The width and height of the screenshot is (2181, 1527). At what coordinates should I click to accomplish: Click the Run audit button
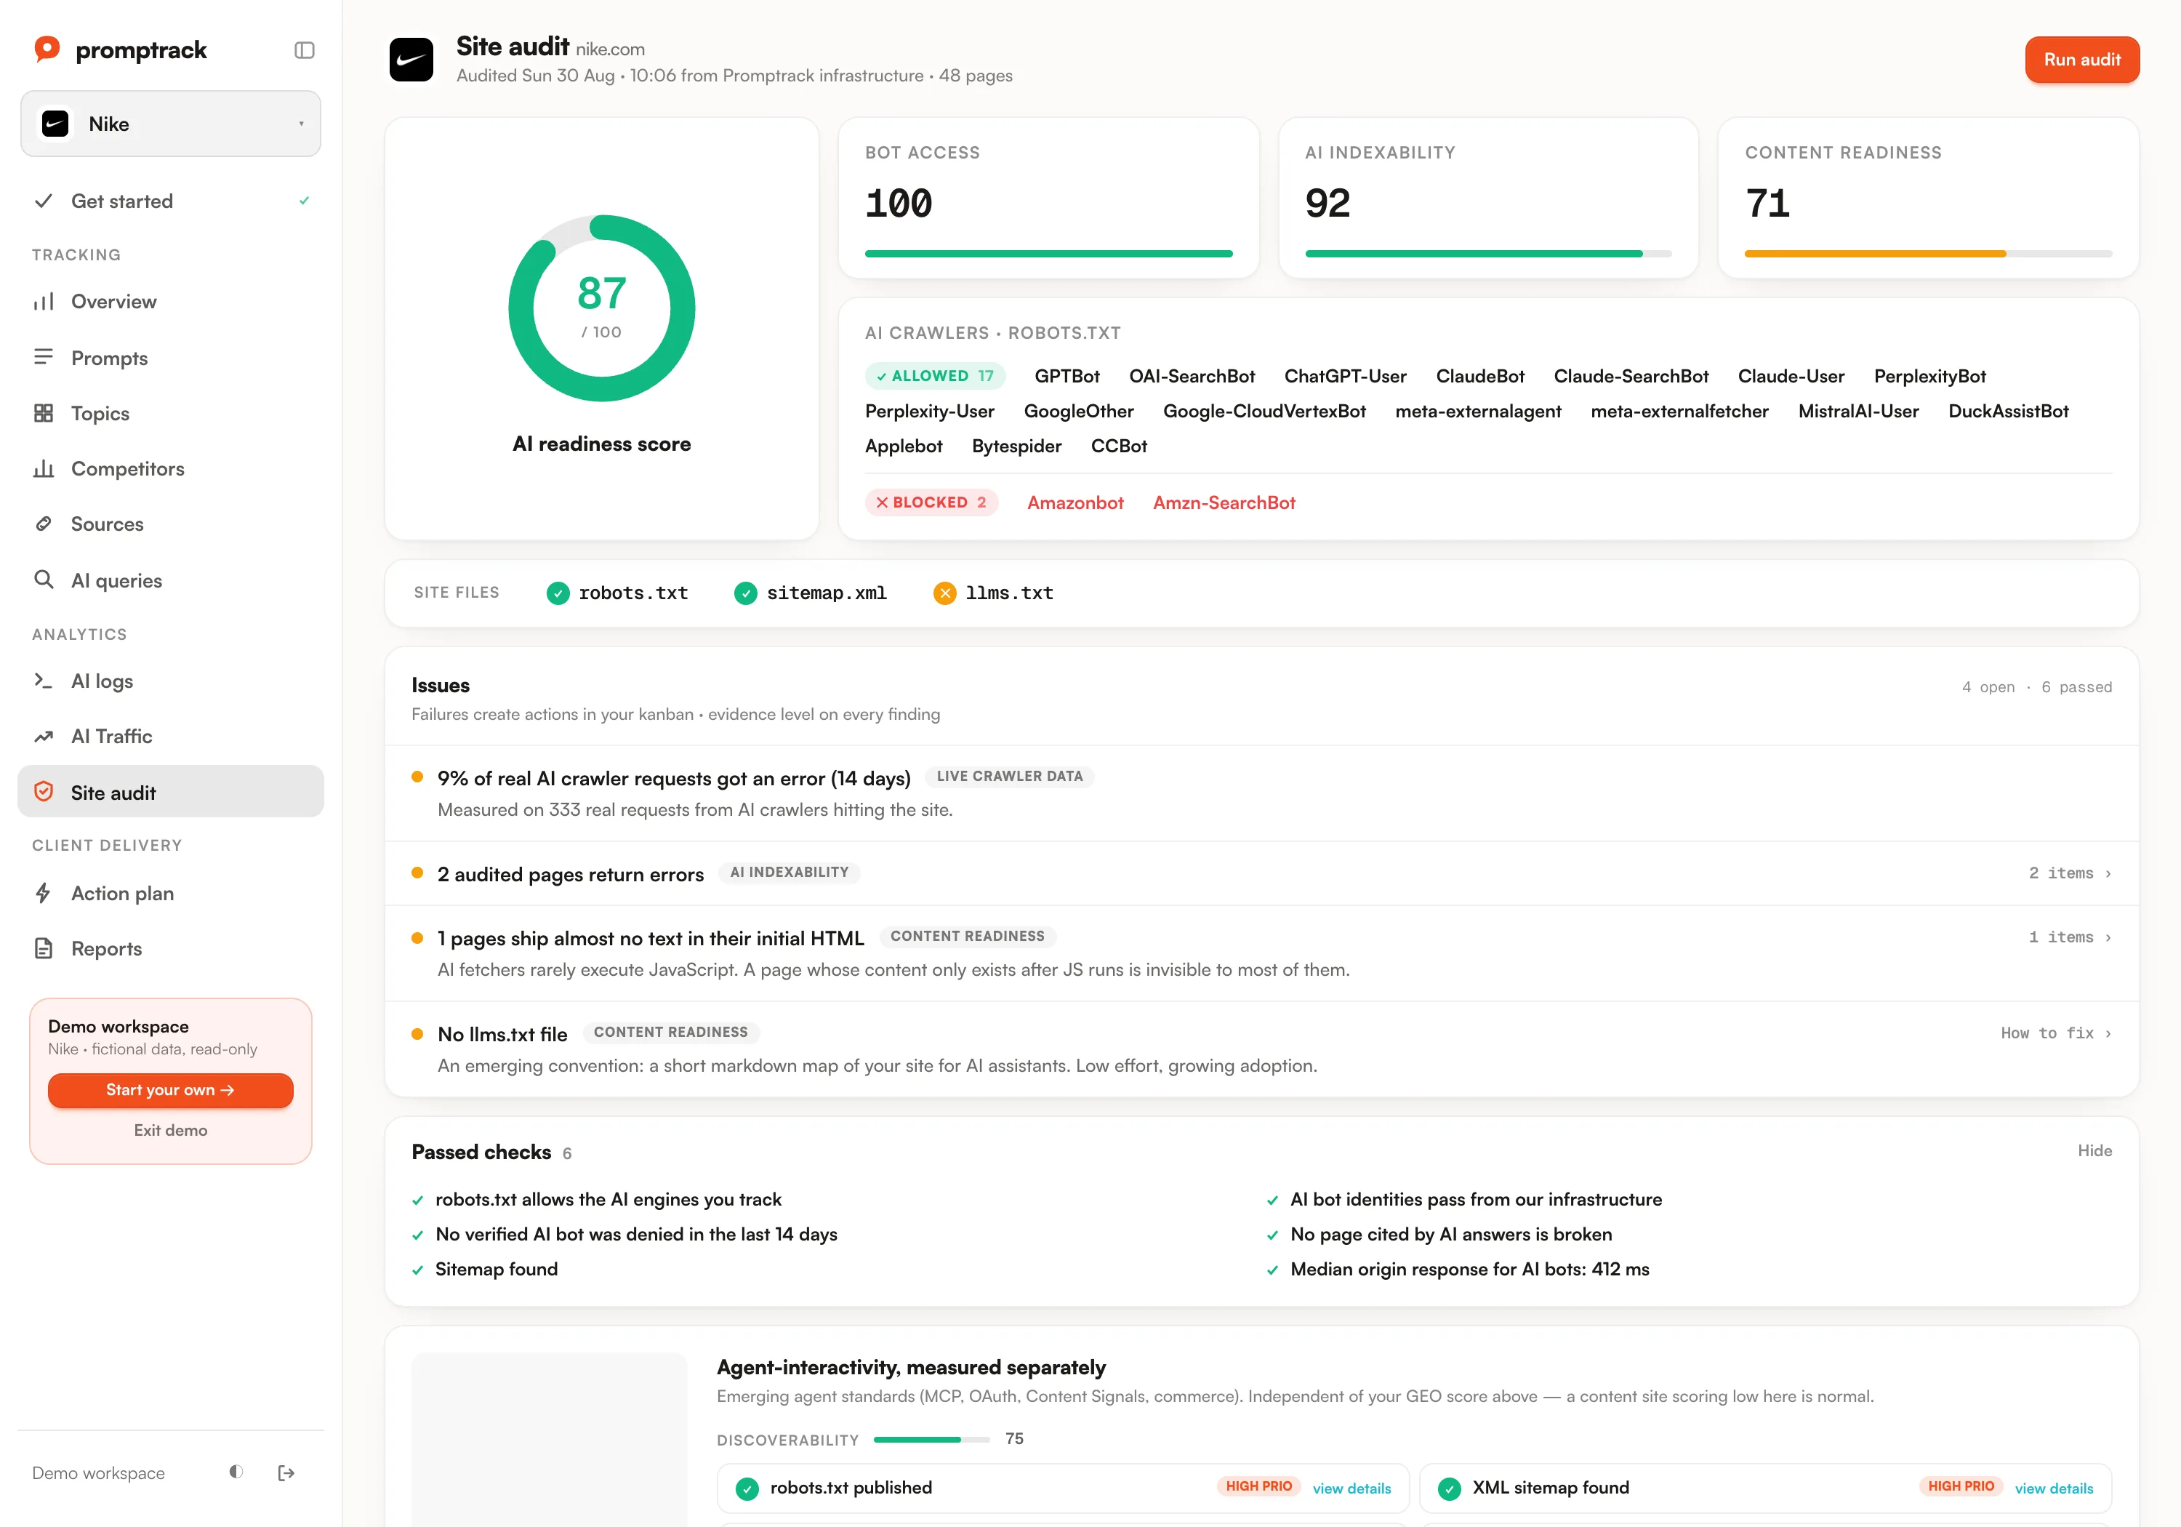click(x=2081, y=60)
